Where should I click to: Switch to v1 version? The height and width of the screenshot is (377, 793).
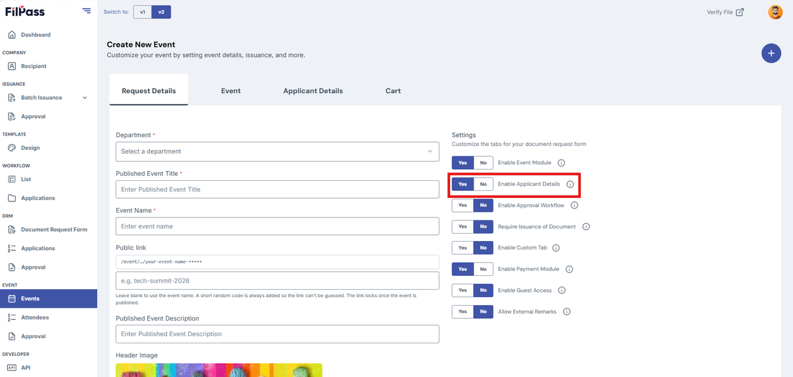tap(142, 12)
